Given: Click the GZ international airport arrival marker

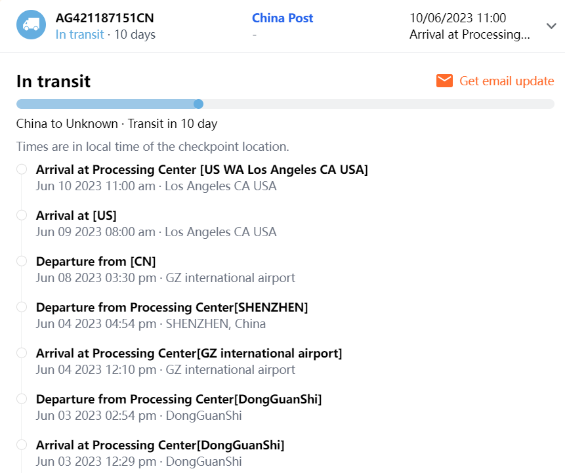Looking at the screenshot, I should click(x=22, y=353).
